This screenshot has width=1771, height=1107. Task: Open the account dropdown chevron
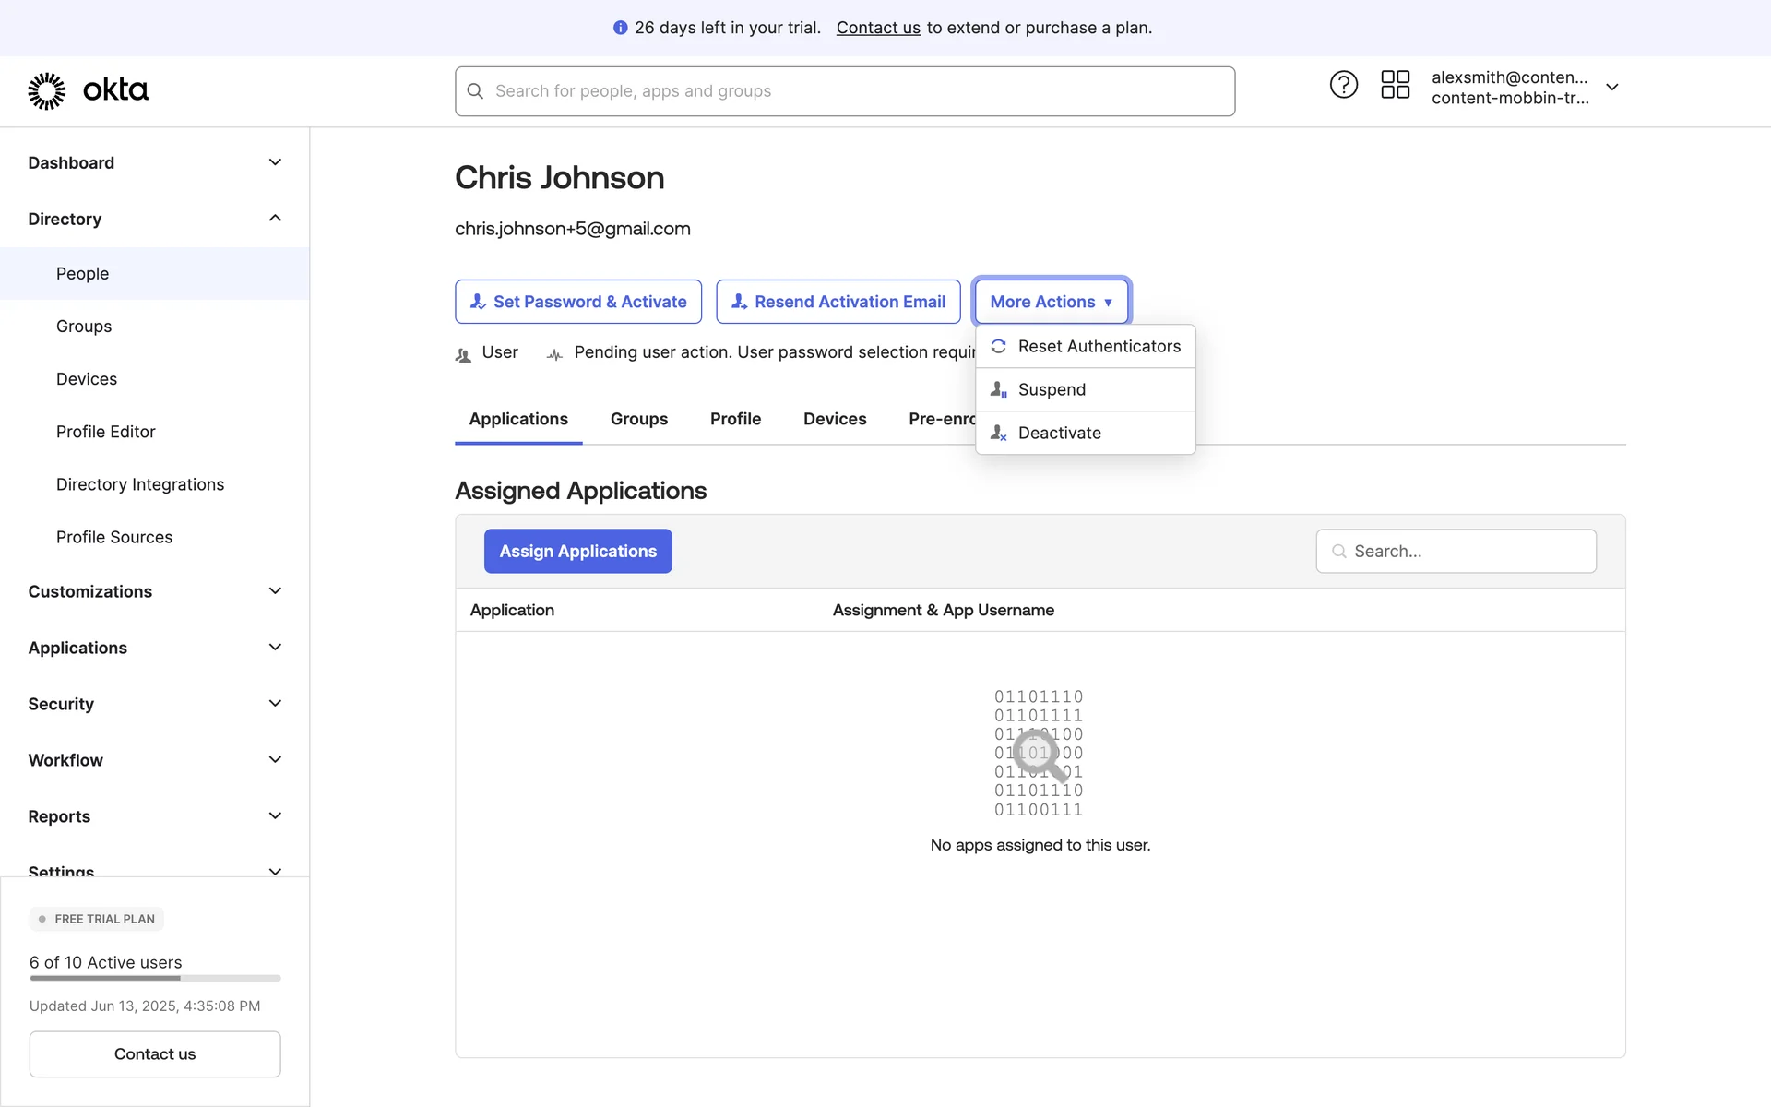(x=1611, y=88)
